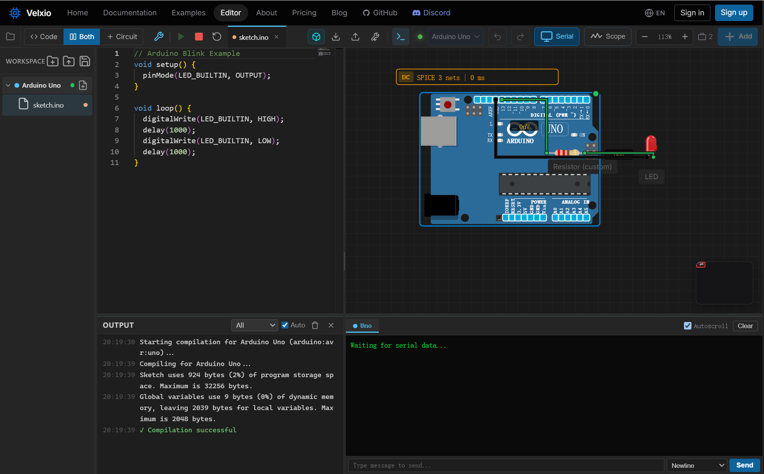
Task: Open the Newline line-ending dropdown
Action: [697, 465]
